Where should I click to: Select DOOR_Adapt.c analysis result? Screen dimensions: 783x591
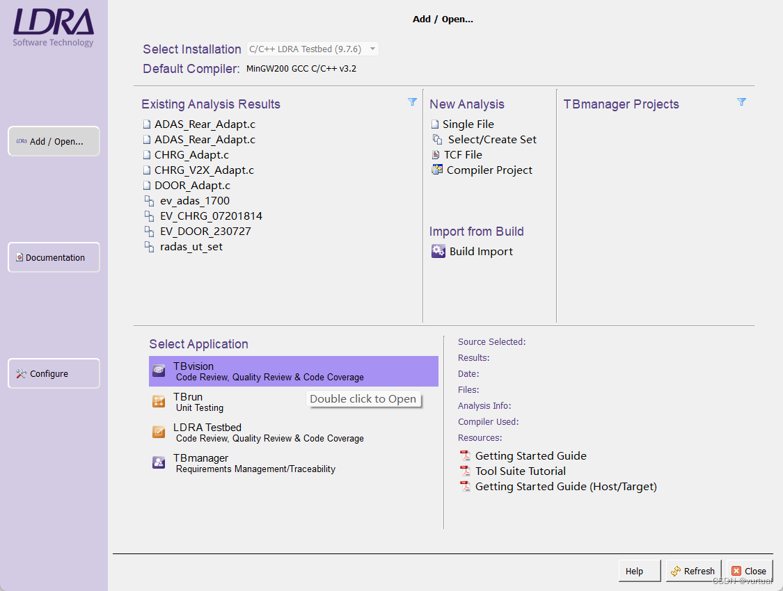click(192, 186)
